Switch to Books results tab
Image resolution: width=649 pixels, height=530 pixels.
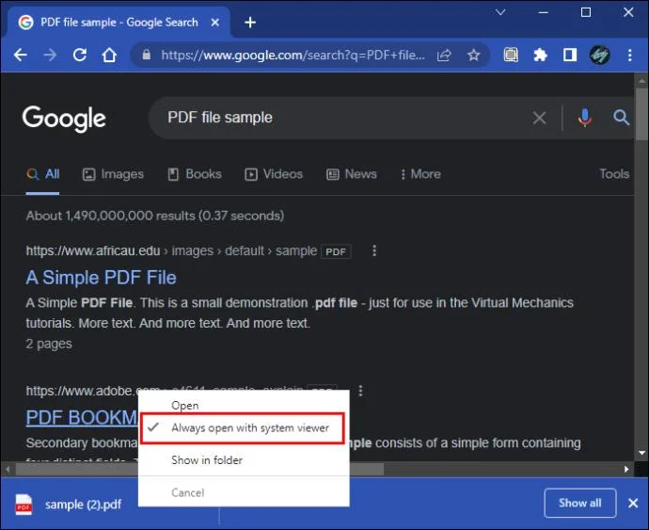point(195,174)
